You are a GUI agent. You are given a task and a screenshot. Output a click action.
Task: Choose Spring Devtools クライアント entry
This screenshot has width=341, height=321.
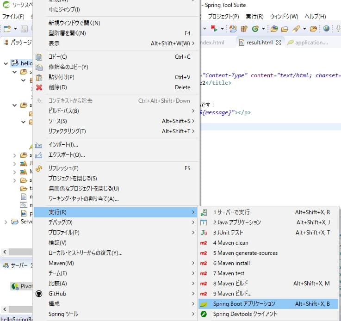pos(268,314)
